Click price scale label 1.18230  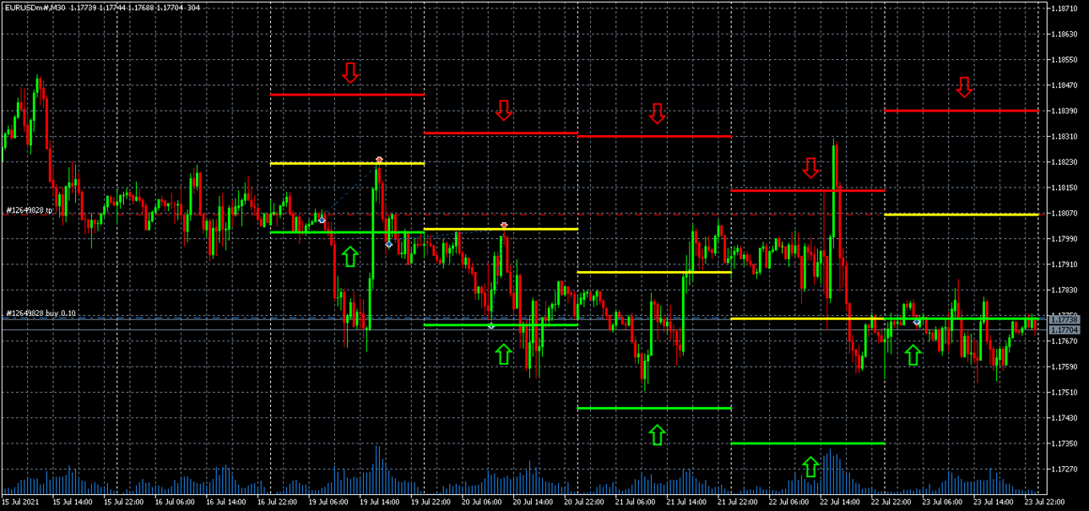1065,162
